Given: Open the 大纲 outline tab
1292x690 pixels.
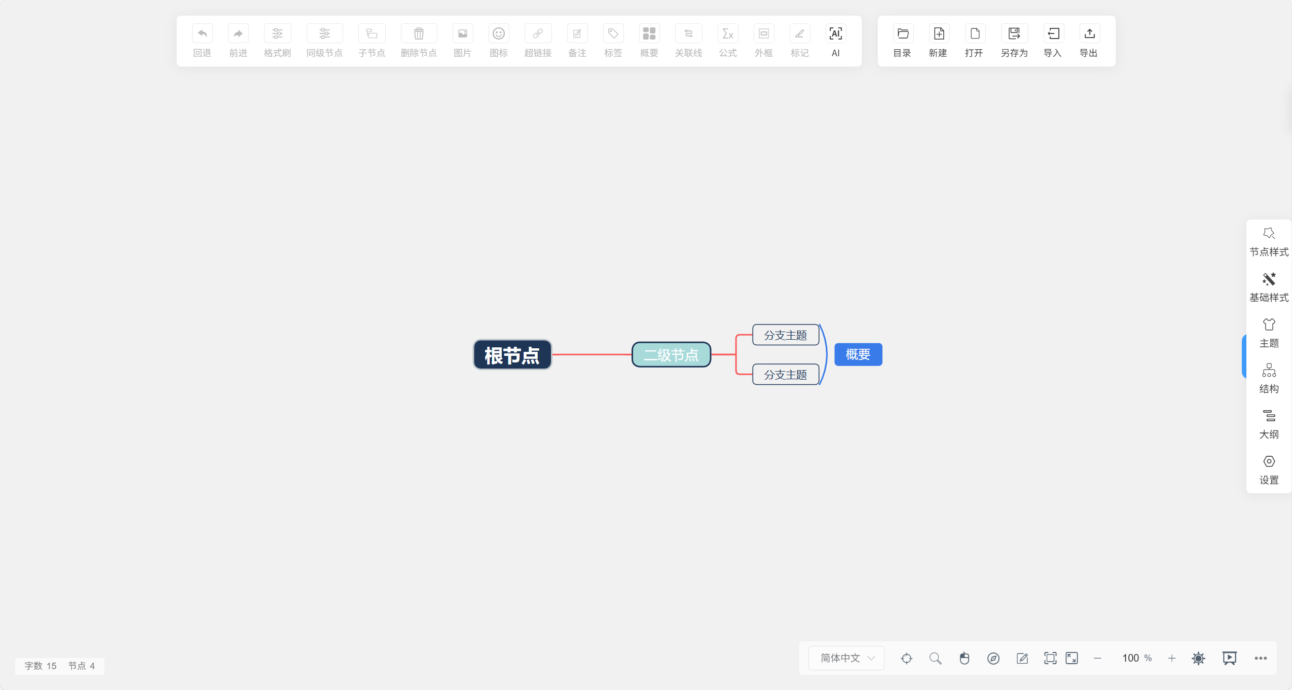Looking at the screenshot, I should coord(1269,424).
